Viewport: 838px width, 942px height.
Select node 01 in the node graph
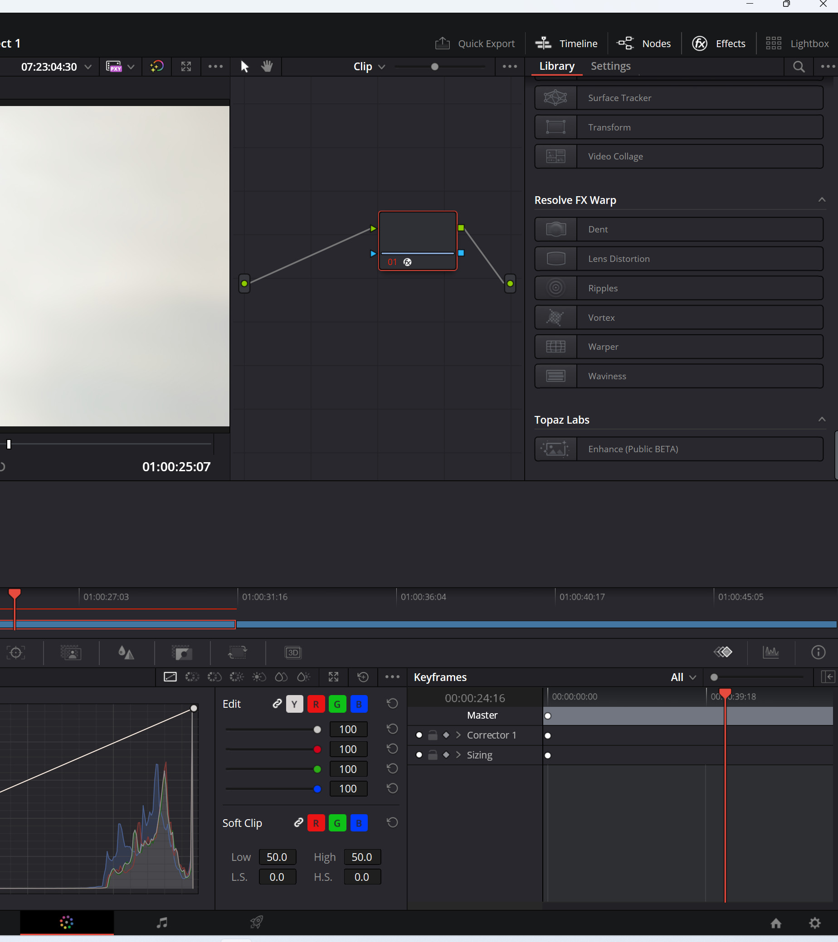tap(417, 241)
